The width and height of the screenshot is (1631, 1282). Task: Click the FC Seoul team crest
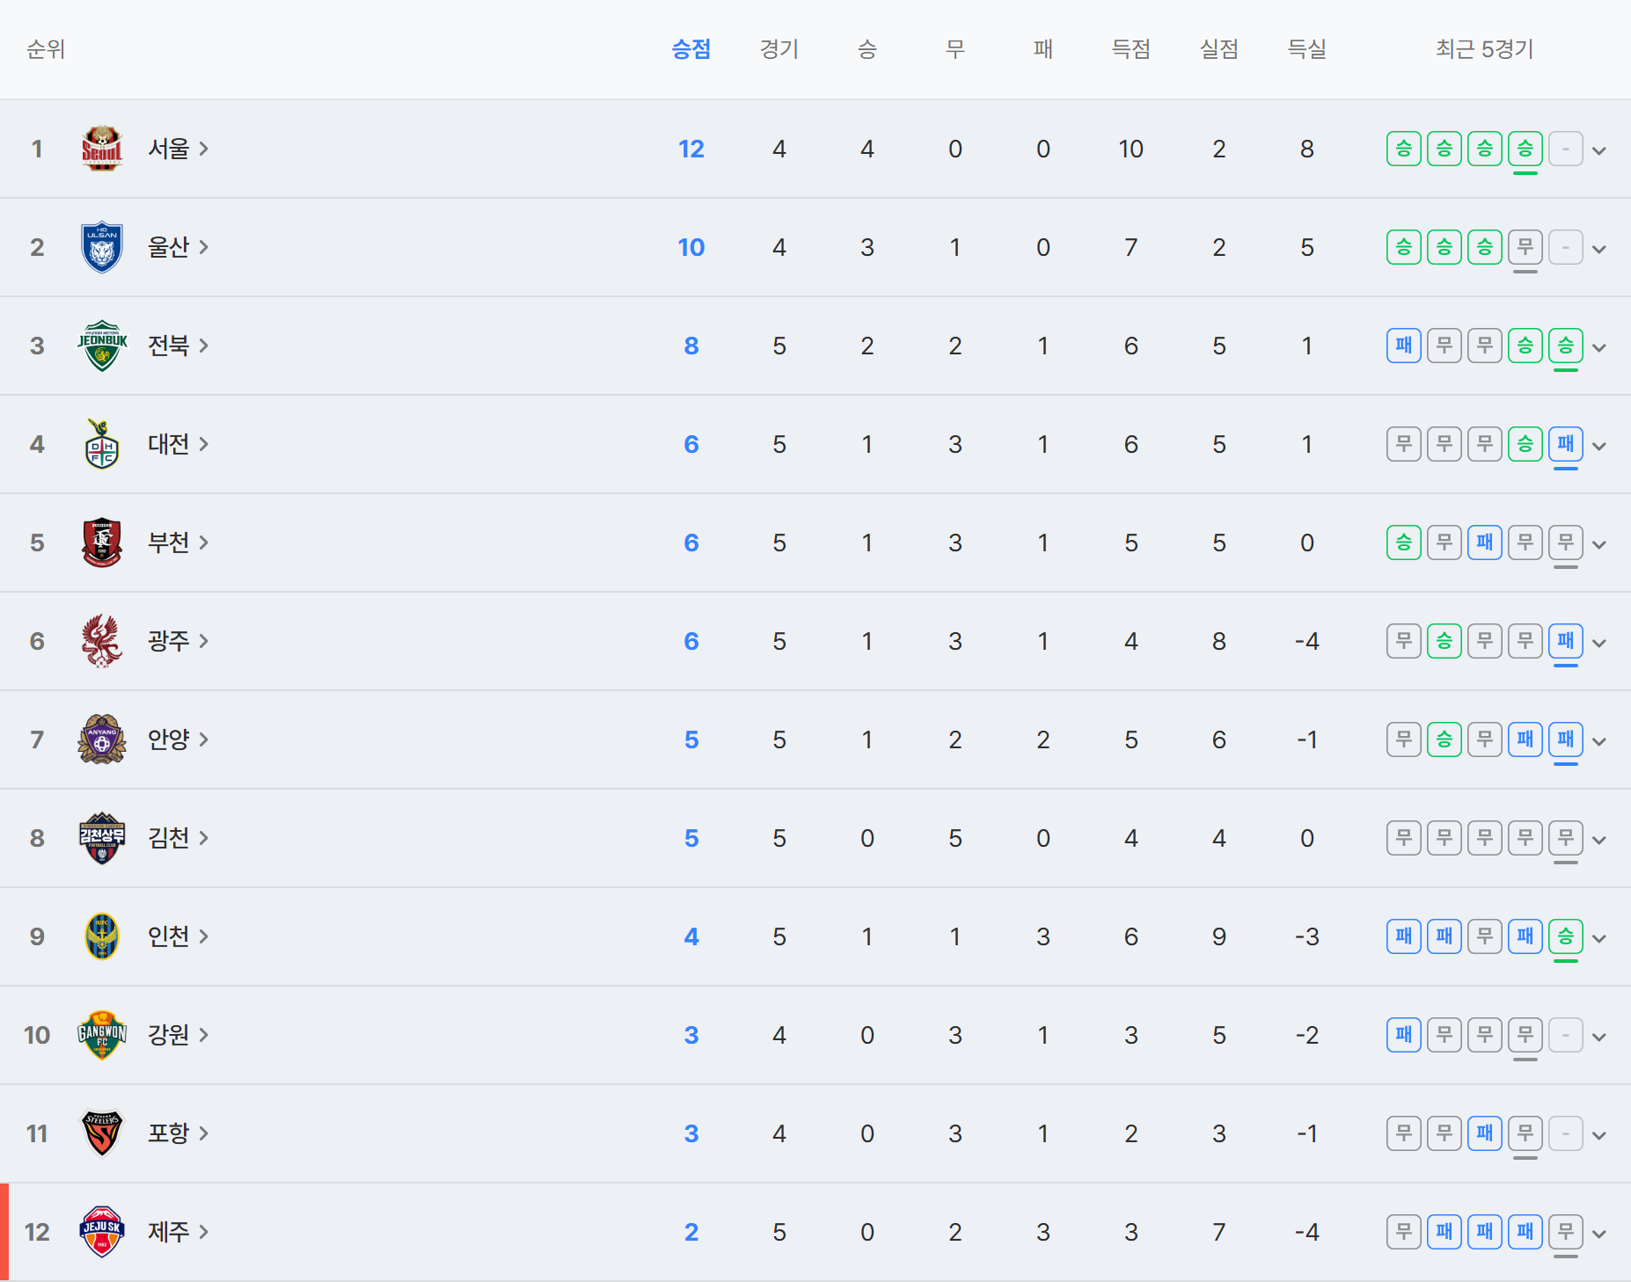(102, 149)
